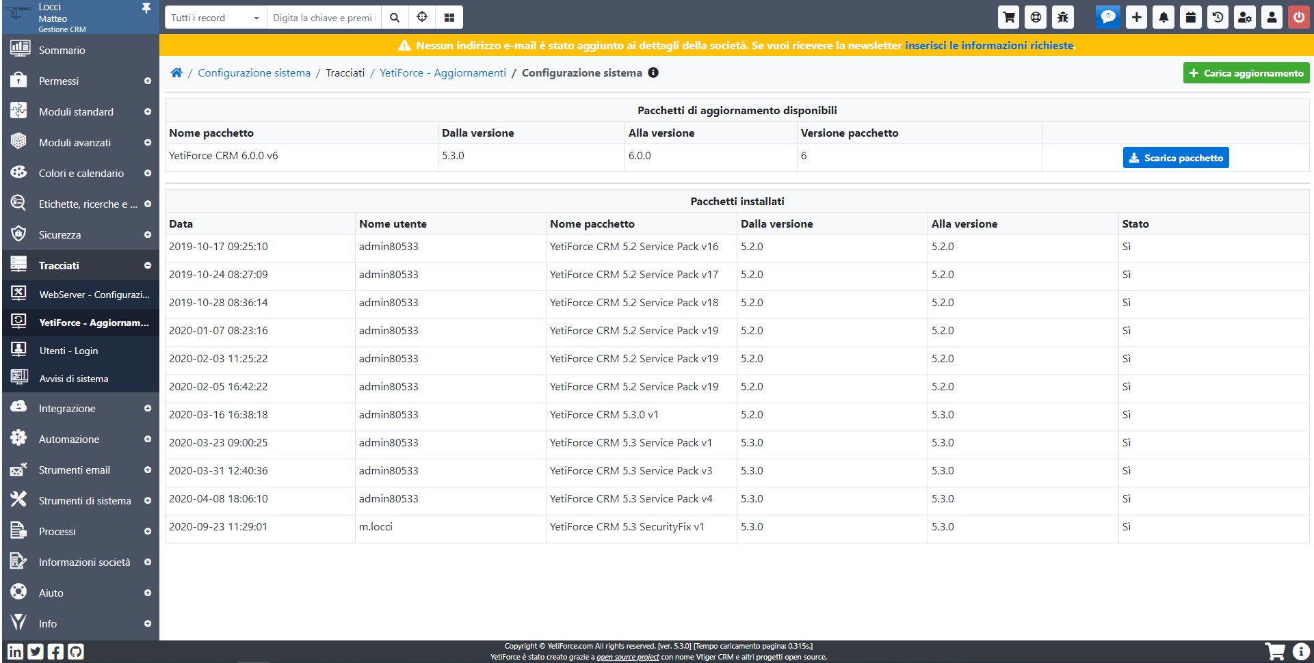Expand the Sicurezza menu
The width and height of the screenshot is (1314, 663).
click(x=81, y=234)
